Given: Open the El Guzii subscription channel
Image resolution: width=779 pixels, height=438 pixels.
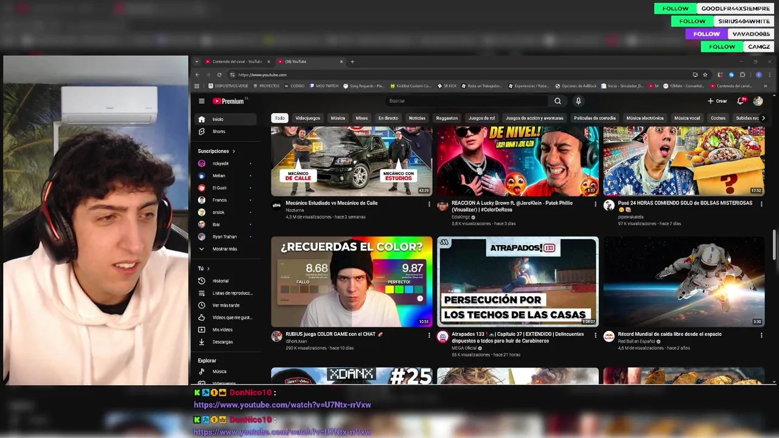Looking at the screenshot, I should pyautogui.click(x=226, y=188).
